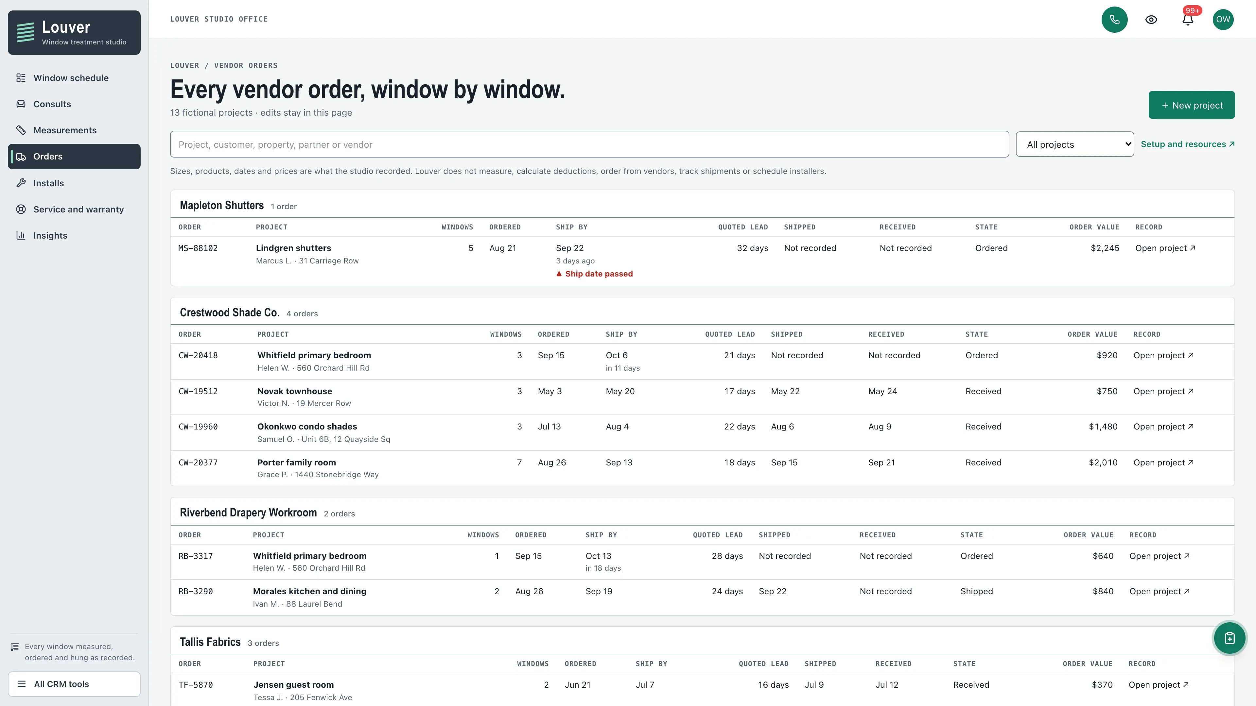The height and width of the screenshot is (706, 1256).
Task: Open the notifications bell with 99+ badge
Action: (1188, 20)
